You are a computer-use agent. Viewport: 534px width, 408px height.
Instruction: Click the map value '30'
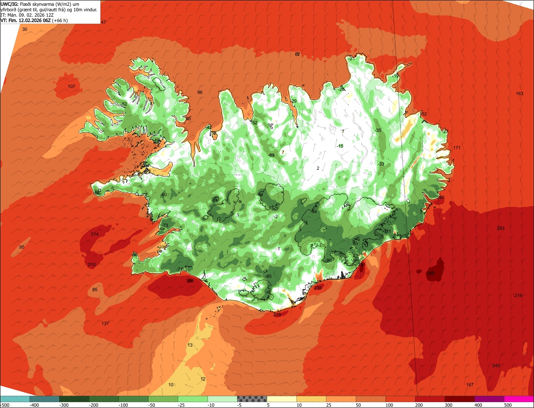pos(25,29)
